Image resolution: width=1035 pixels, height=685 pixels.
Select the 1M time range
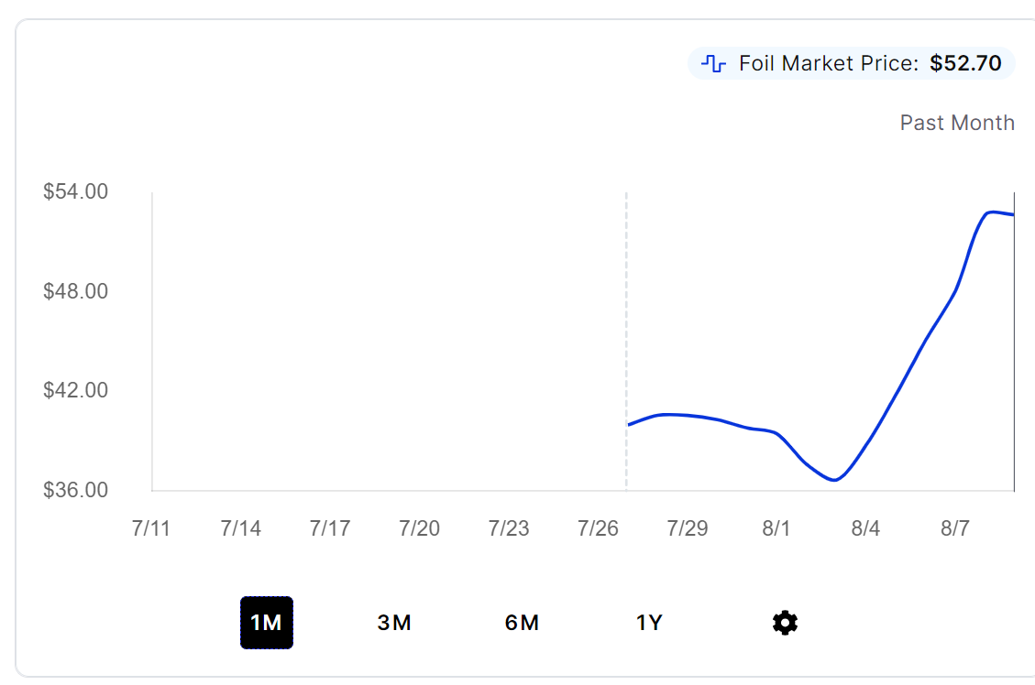click(x=266, y=623)
